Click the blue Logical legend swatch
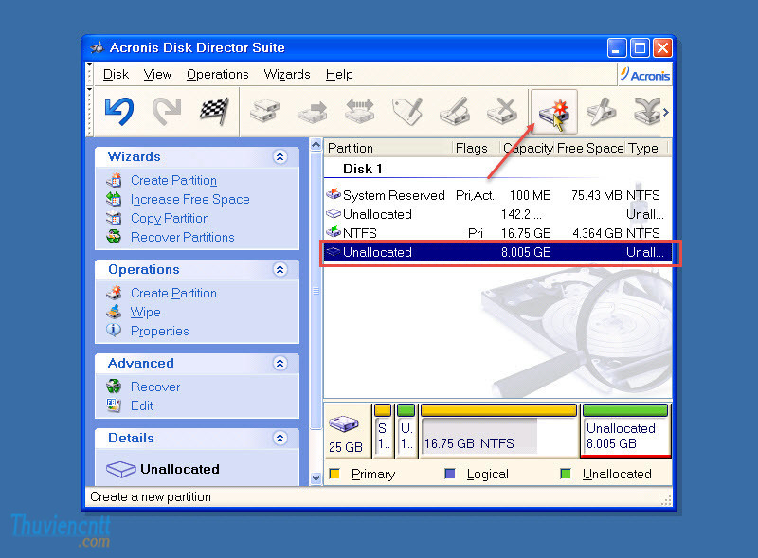The image size is (758, 558). coord(450,474)
